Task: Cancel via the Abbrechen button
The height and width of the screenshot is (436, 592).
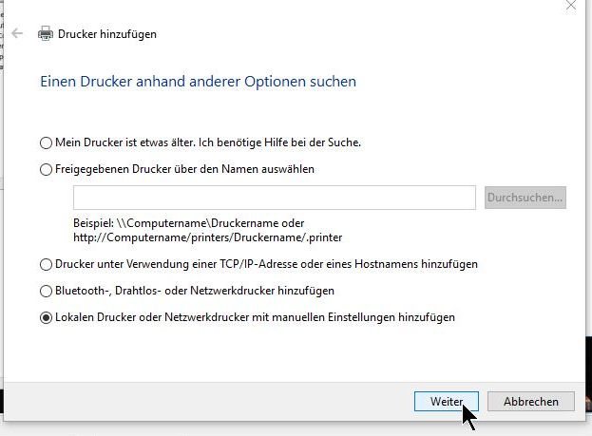Action: pyautogui.click(x=531, y=401)
